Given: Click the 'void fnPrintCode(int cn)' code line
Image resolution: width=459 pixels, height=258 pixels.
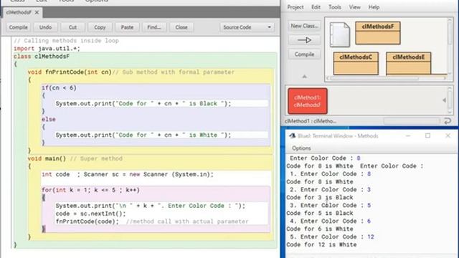Looking at the screenshot, I should [70, 72].
